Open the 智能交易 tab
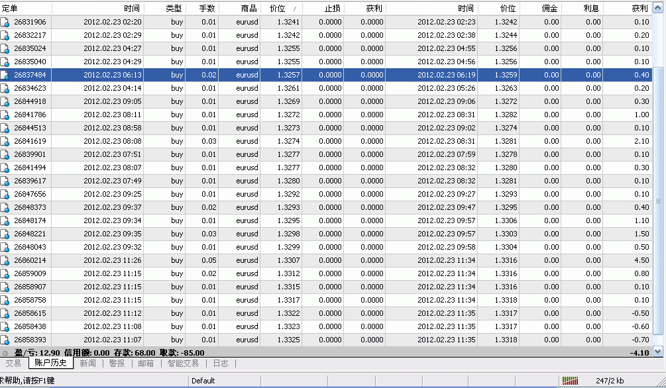The width and height of the screenshot is (666, 388). click(183, 364)
